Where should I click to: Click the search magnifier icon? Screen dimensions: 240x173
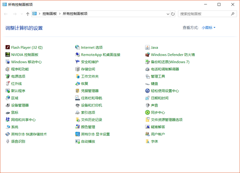233,14
